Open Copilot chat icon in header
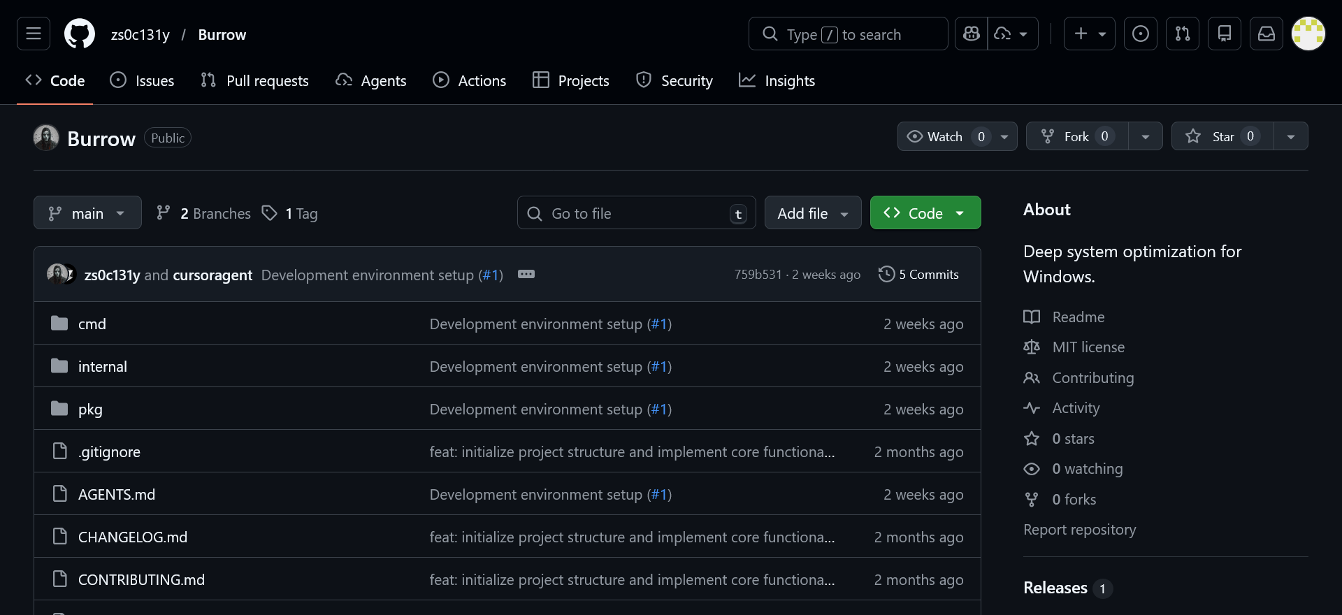Image resolution: width=1342 pixels, height=615 pixels. tap(972, 34)
